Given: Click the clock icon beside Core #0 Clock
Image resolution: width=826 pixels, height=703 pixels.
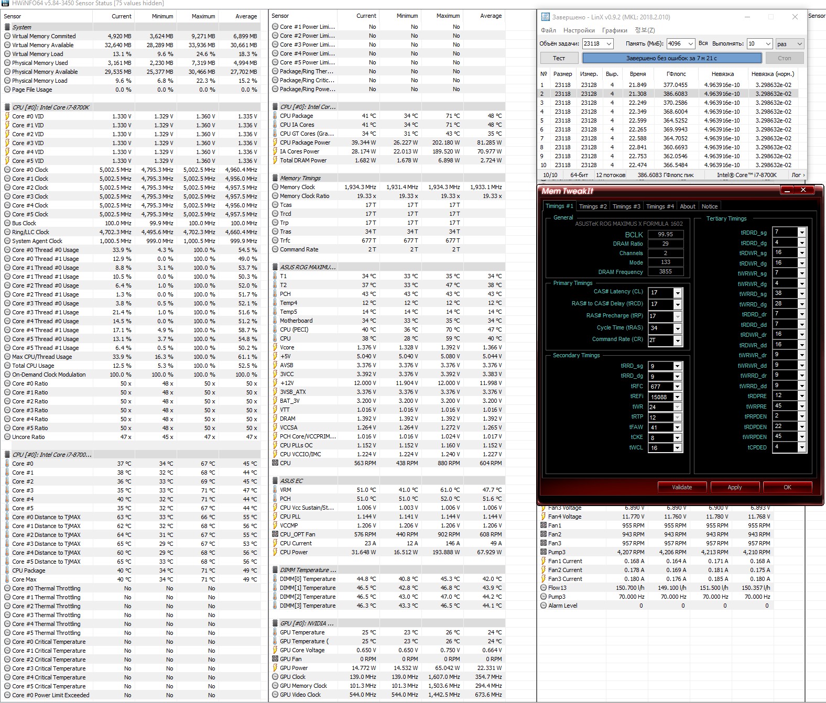Looking at the screenshot, I should click(7, 170).
